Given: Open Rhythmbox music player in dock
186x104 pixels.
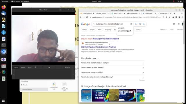Looking at the screenshot, I should (x=3, y=20).
